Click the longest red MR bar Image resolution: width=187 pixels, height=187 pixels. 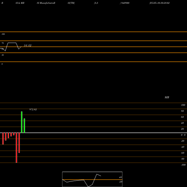16,148
